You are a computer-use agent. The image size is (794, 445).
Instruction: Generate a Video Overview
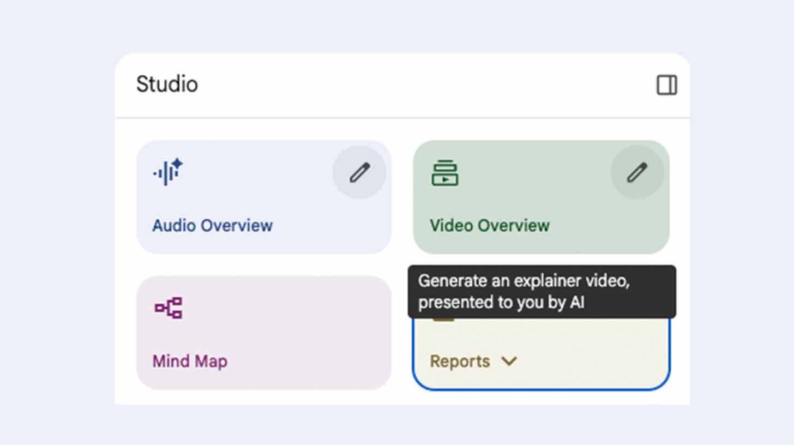coord(541,197)
